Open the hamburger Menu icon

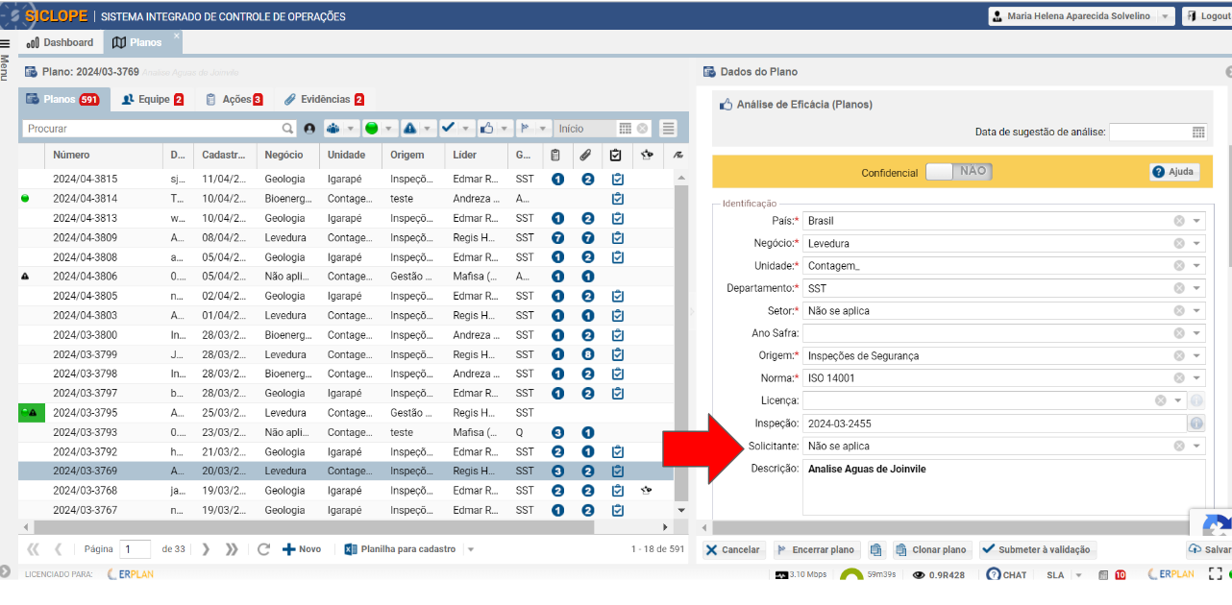tap(5, 44)
